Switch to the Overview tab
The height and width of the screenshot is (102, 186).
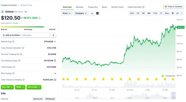(67, 7)
